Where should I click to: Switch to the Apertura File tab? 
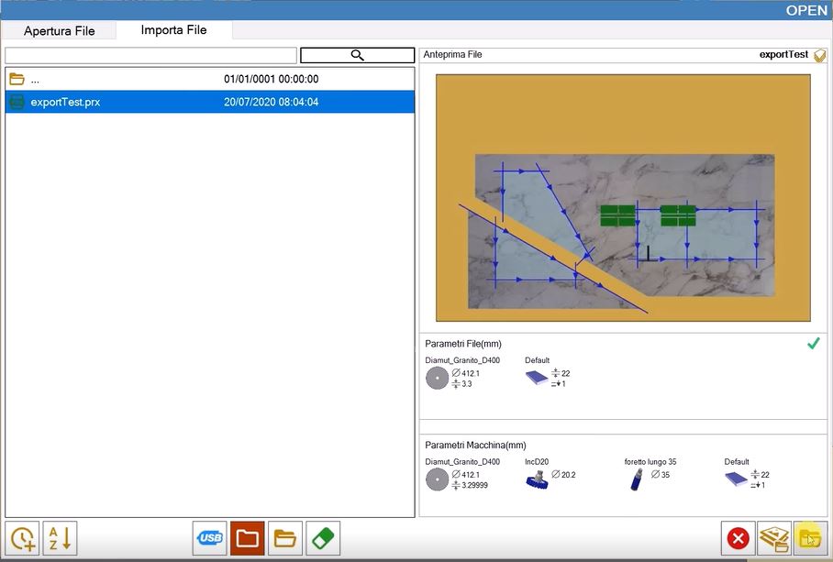pos(59,31)
